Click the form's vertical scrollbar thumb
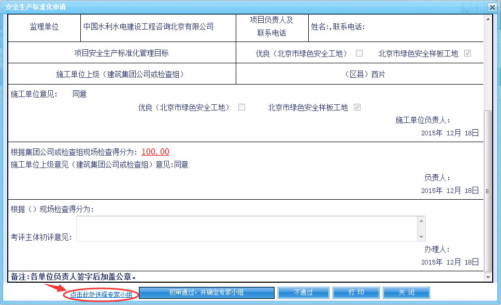Screen dimensions: 501x305 [488, 191]
